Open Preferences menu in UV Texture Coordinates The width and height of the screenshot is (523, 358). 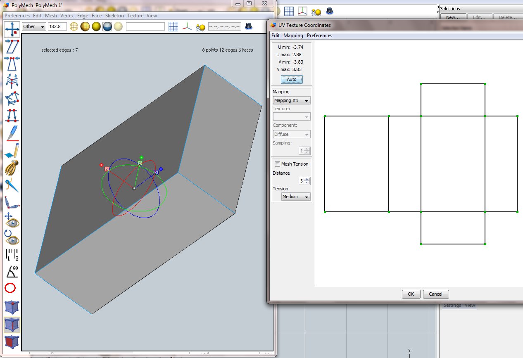tap(319, 36)
